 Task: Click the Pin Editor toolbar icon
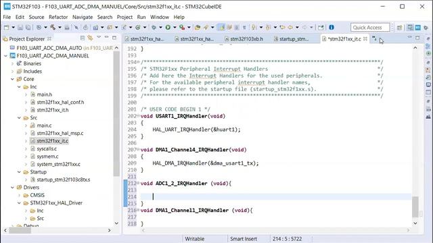pyautogui.click(x=321, y=27)
